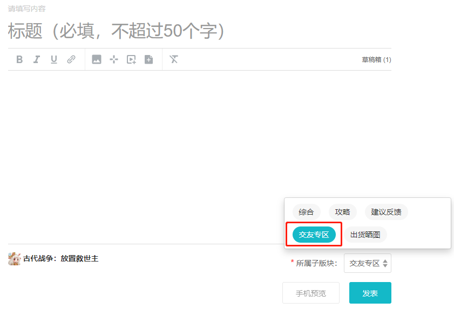Insert a hyperlink with the link icon
Image resolution: width=454 pixels, height=309 pixels.
(71, 59)
